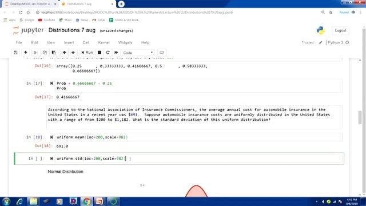This screenshot has width=366, height=206.
Task: Save notebook with the floppy disk icon
Action: click(x=15, y=53)
